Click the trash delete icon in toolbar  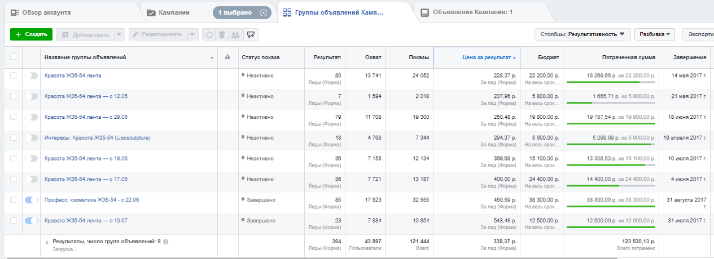coord(222,34)
